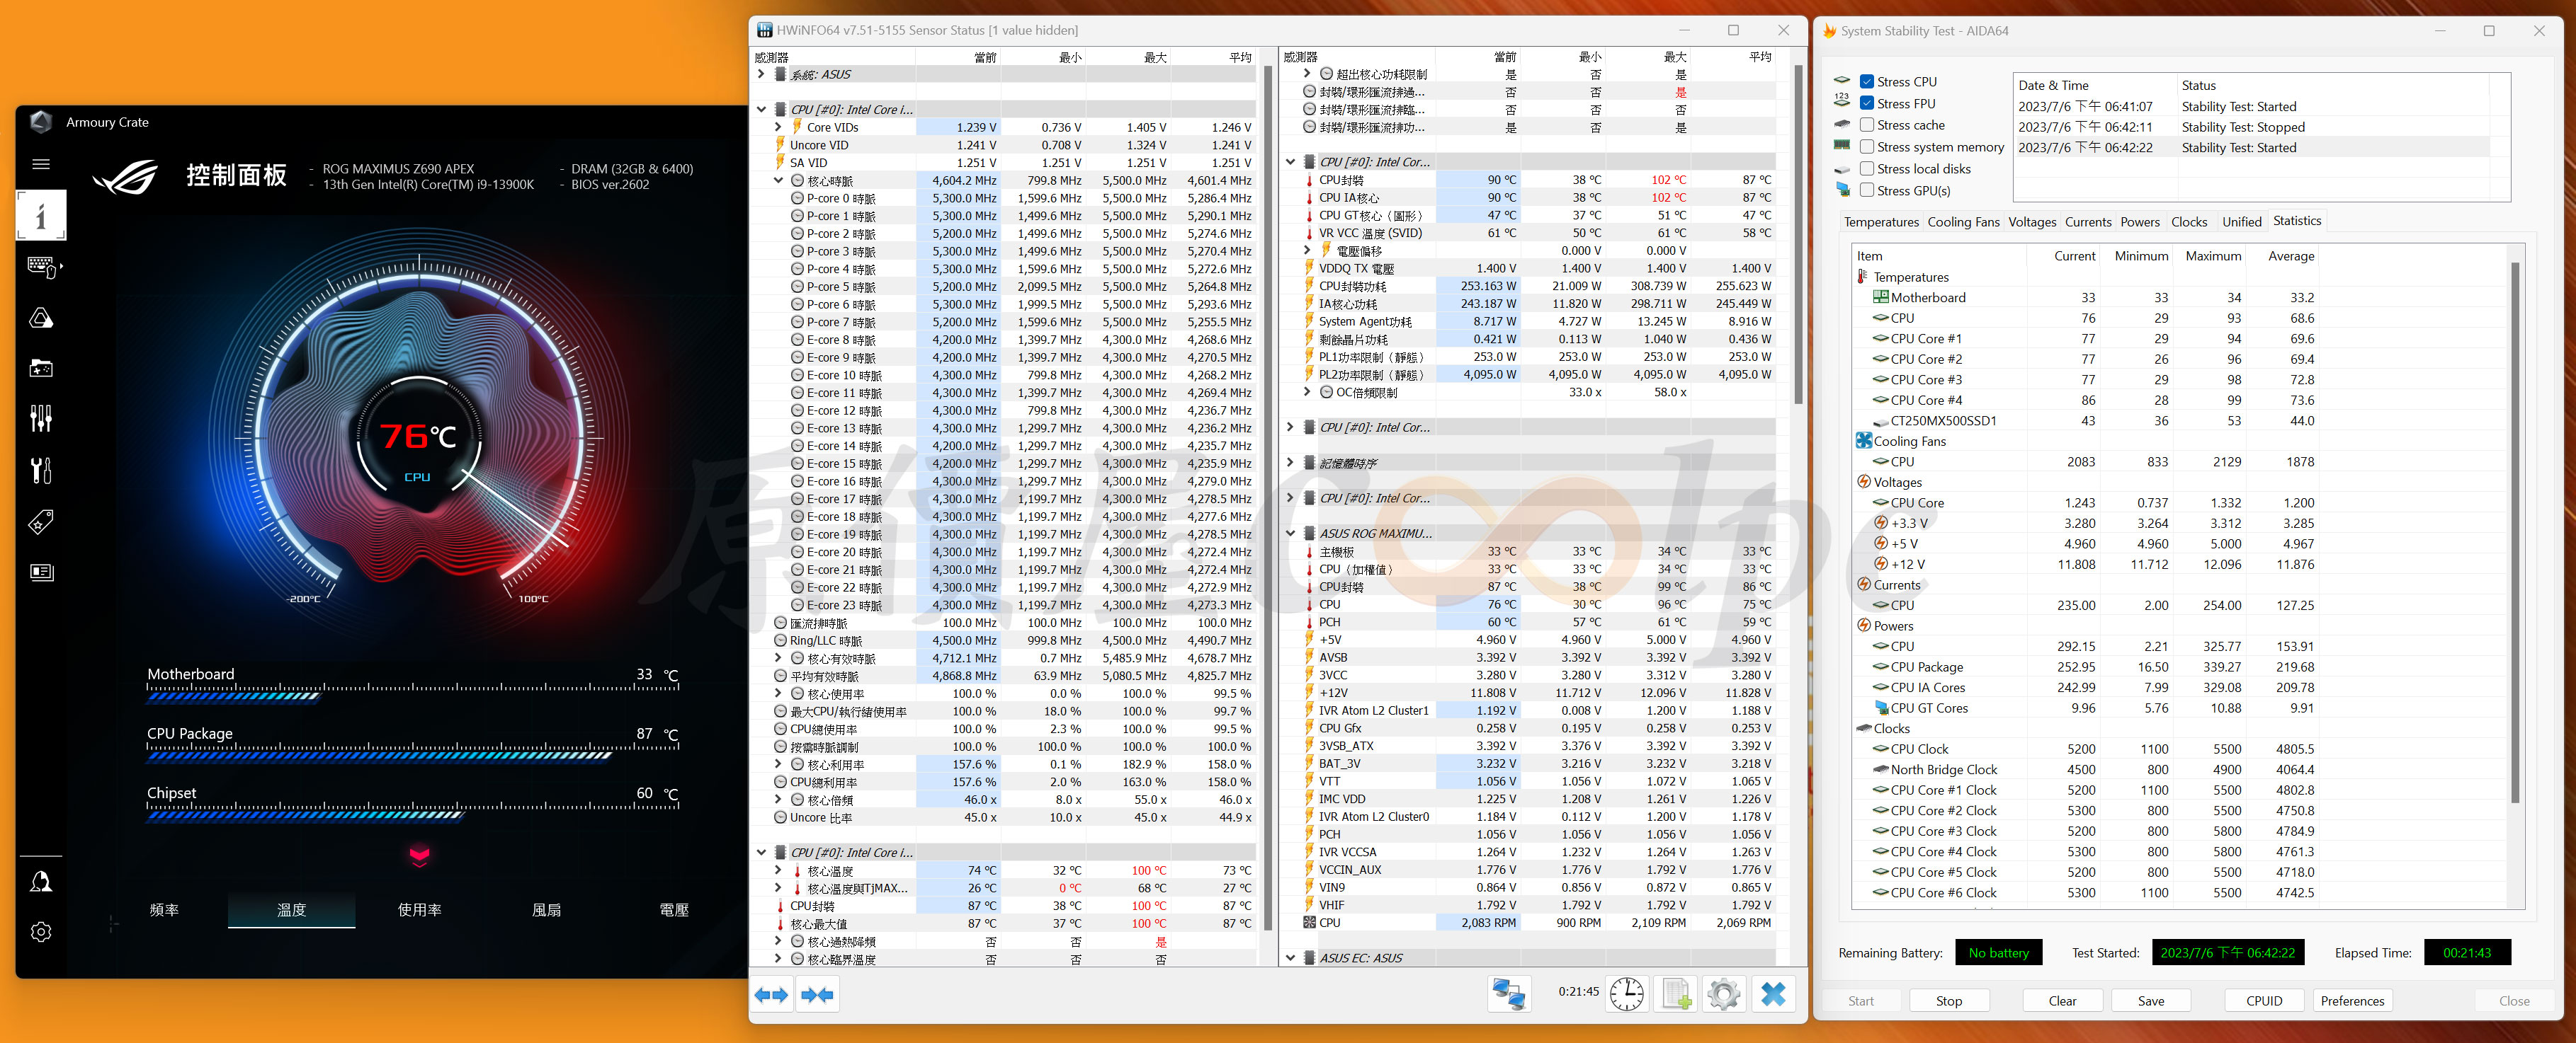Screen dimensions: 2576x1043
Task: Click HWiNFO right pane vertical scrollbar
Action: coord(1798,235)
